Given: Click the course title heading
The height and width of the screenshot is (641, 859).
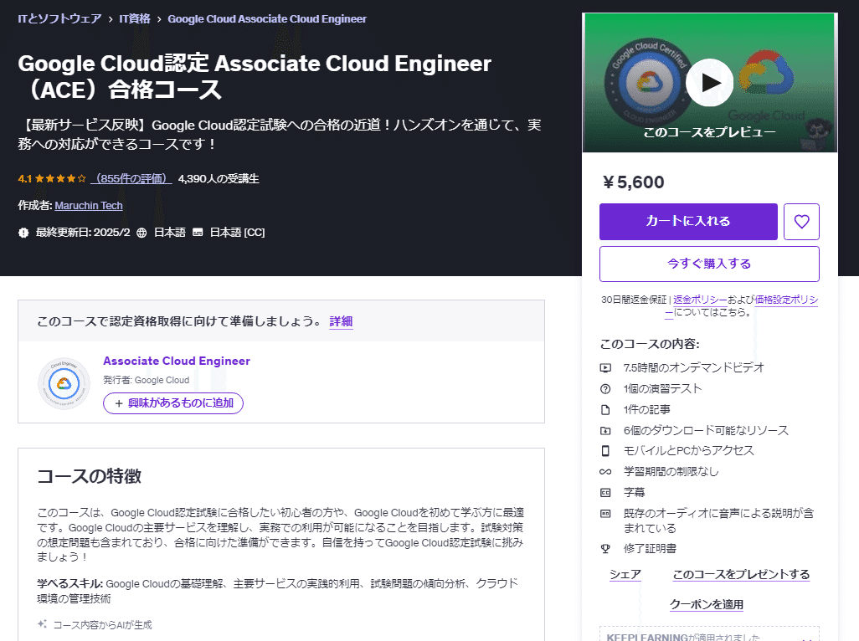Looking at the screenshot, I should (255, 76).
